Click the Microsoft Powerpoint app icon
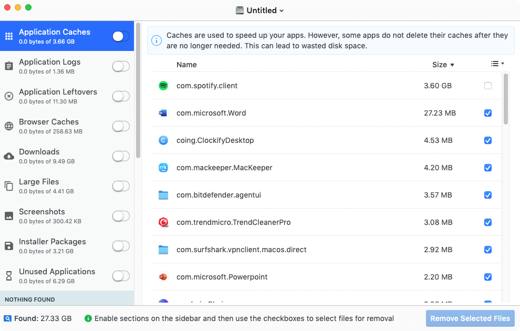This screenshot has width=520, height=331. [163, 277]
